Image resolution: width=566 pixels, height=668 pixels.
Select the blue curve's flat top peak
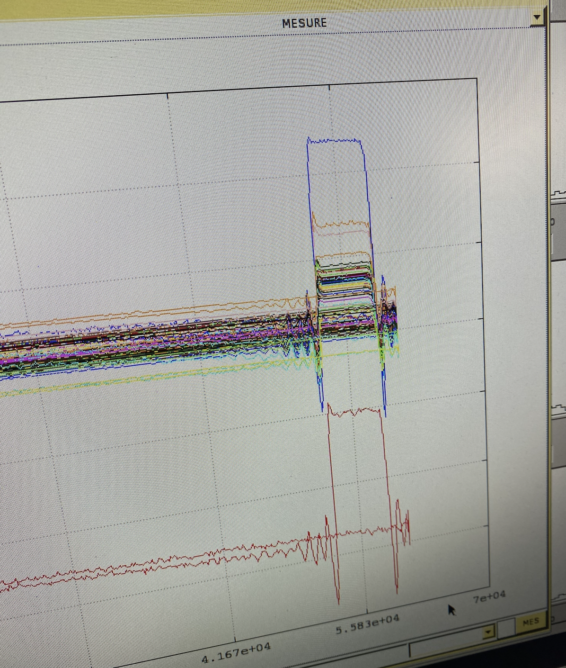point(335,141)
